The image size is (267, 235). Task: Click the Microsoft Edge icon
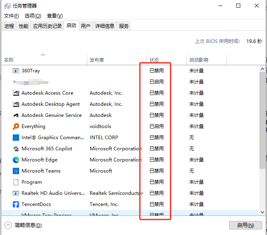click(16, 160)
